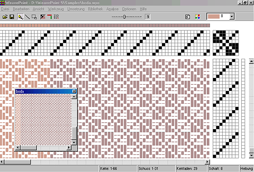Screen dimensions: 254x172
Task: Click left arrow in boda horizontal scrollbar
Action: point(18,147)
